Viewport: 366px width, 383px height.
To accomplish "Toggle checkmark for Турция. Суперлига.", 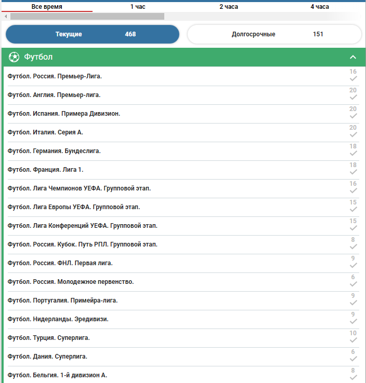I will point(353,340).
